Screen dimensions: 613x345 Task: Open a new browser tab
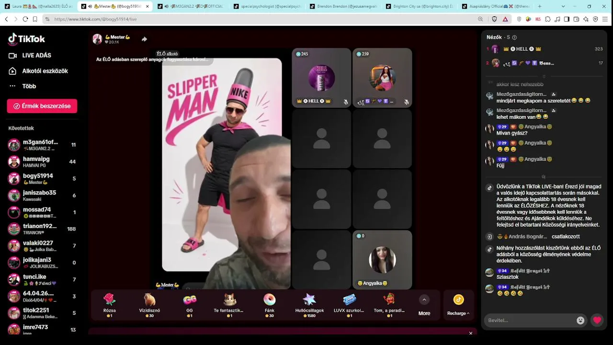[540, 7]
